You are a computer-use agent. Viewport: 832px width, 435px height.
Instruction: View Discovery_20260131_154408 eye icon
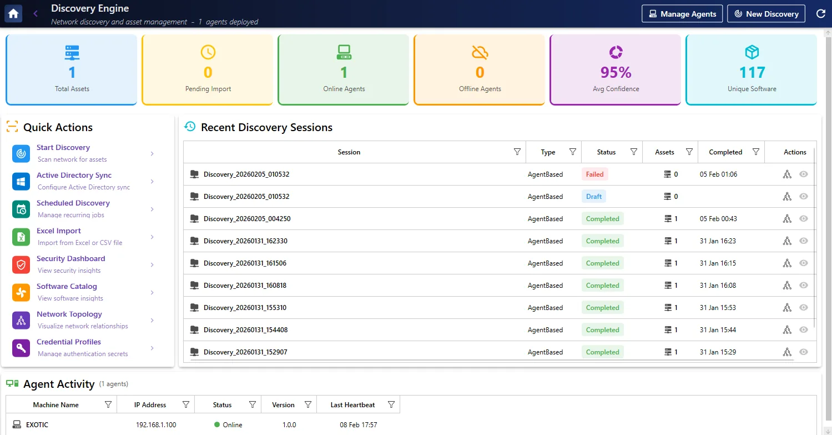[803, 330]
